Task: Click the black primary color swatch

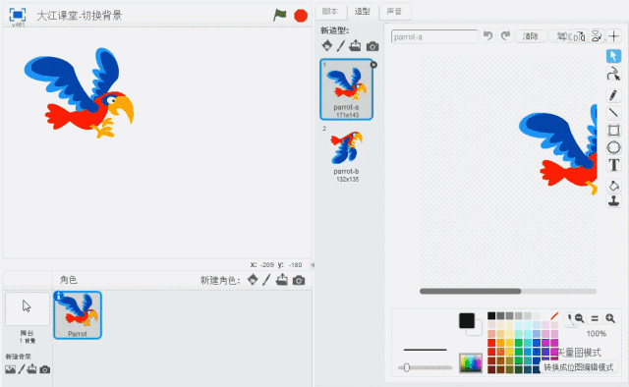Action: 467,321
